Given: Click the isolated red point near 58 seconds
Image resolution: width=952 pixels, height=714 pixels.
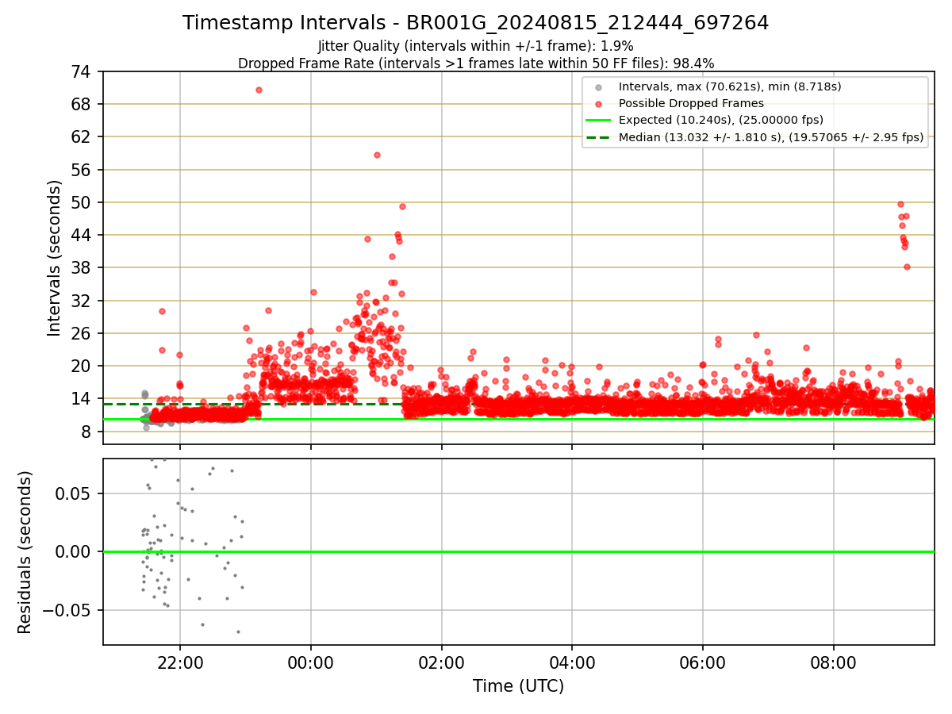Looking at the screenshot, I should (377, 155).
